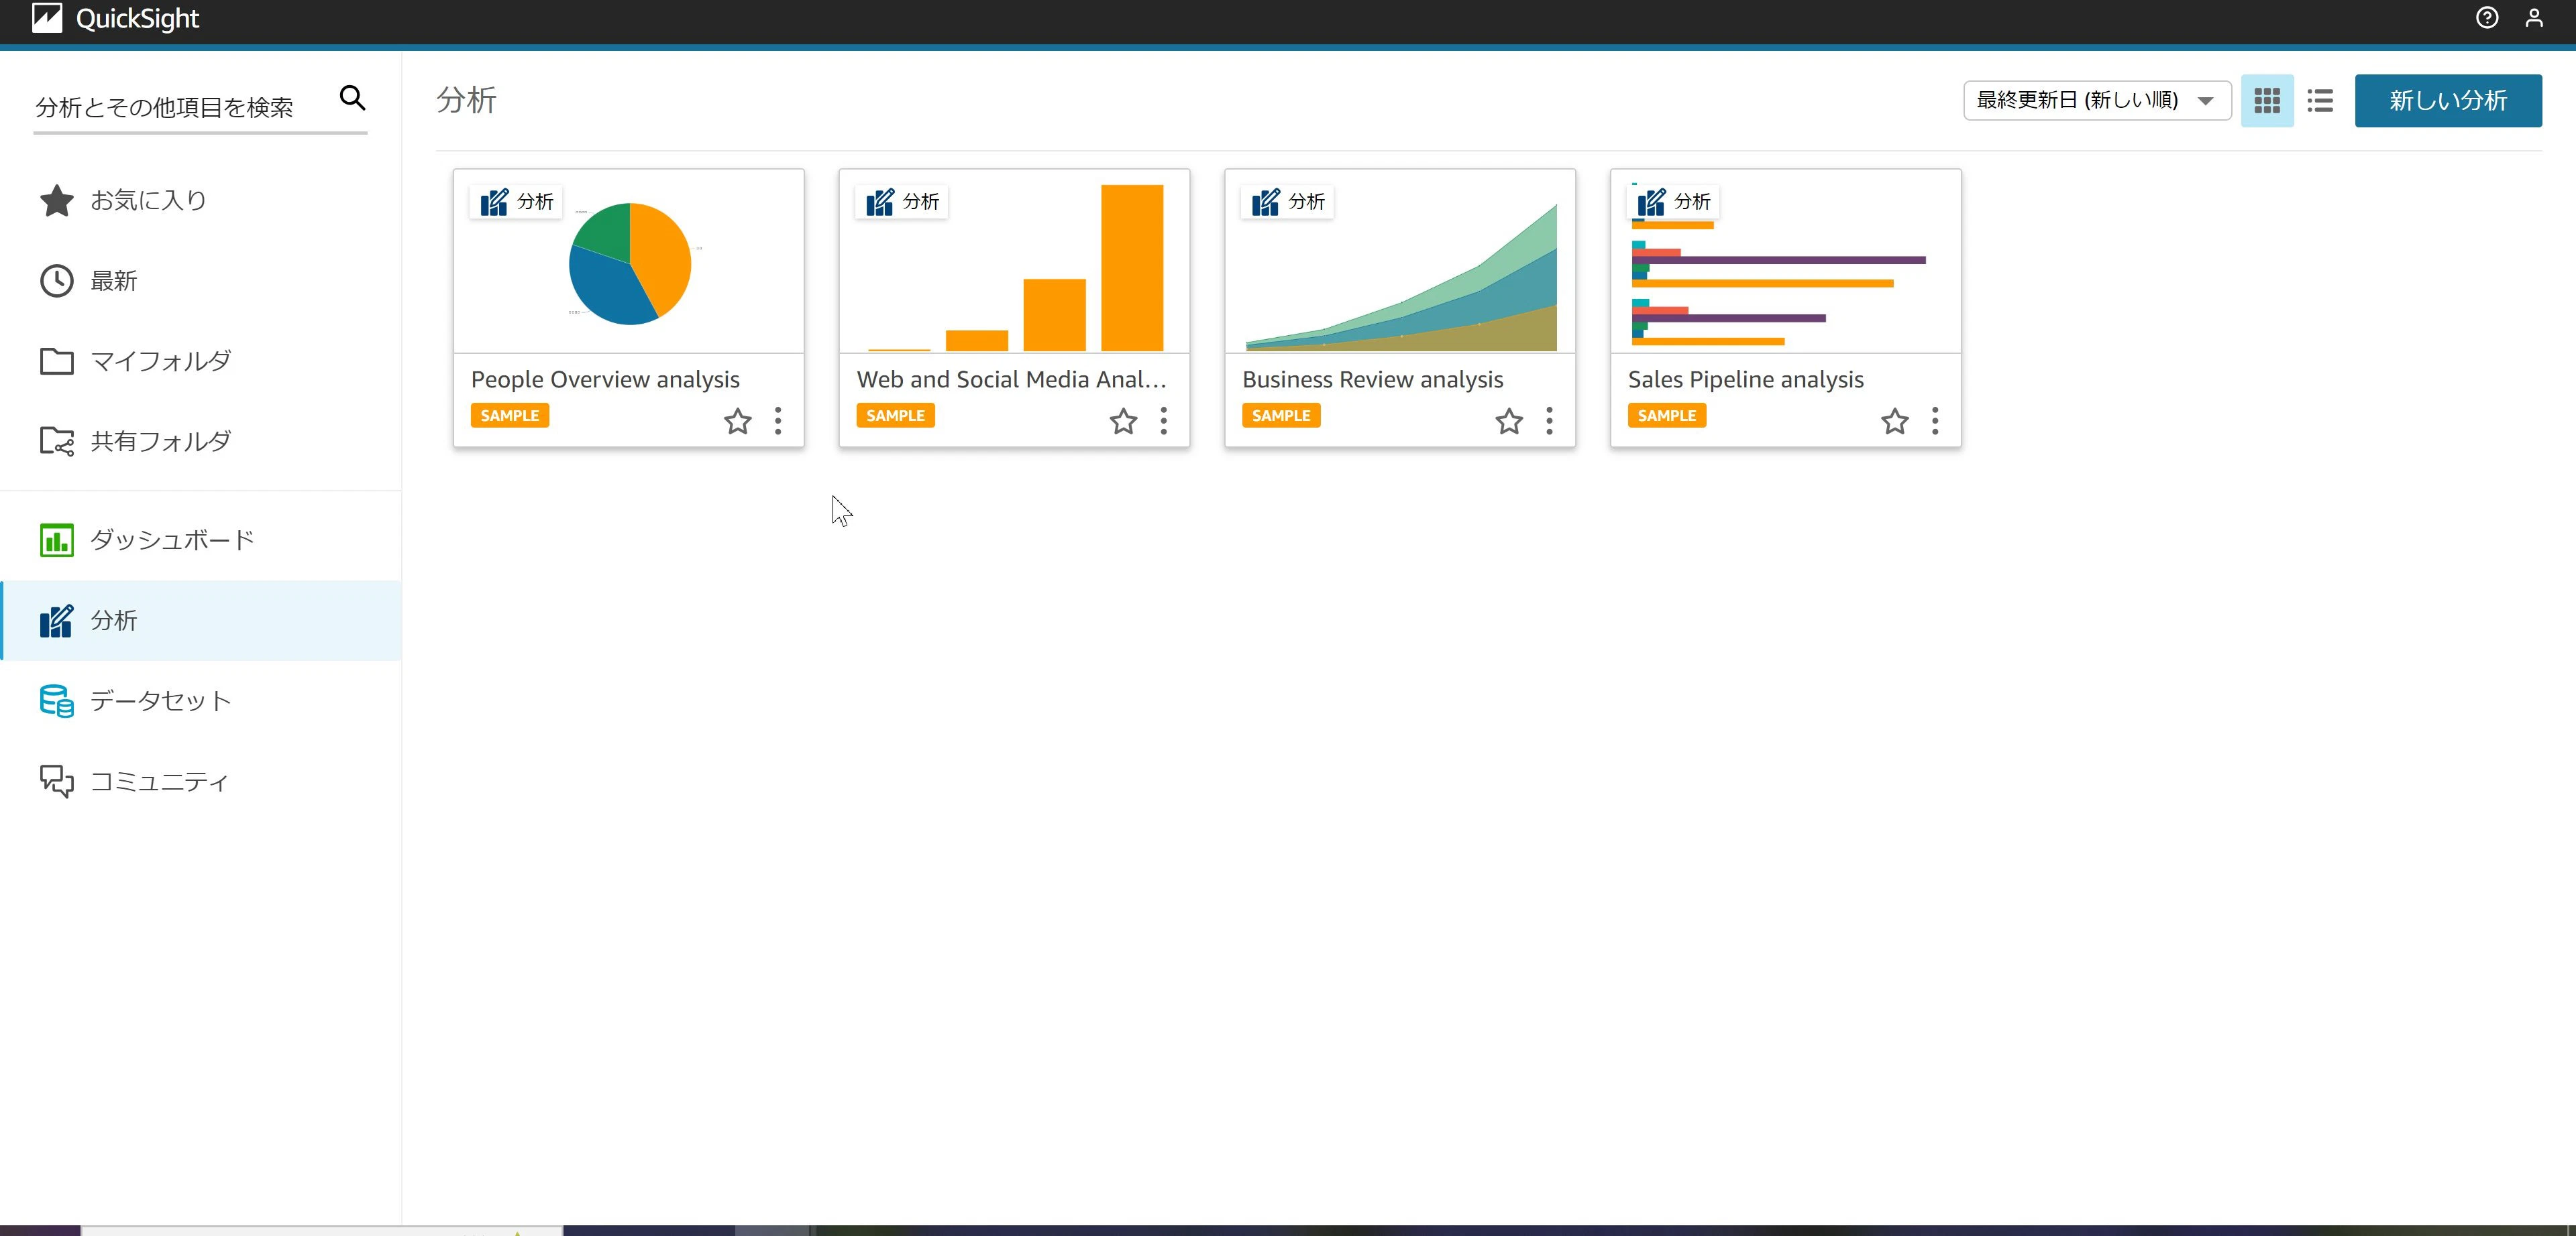Favorite Sales Pipeline analysis with star
Image resolution: width=2576 pixels, height=1236 pixels.
click(x=1894, y=421)
